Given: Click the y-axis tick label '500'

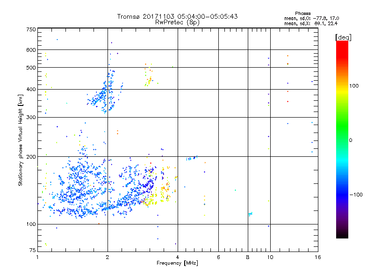Looking at the screenshot, I should coord(31,68).
